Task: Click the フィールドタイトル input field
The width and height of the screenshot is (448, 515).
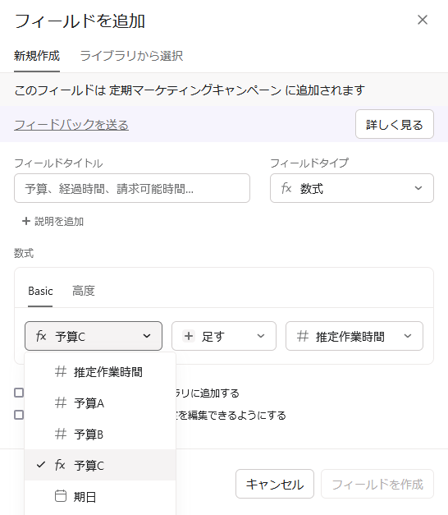Action: pyautogui.click(x=132, y=188)
